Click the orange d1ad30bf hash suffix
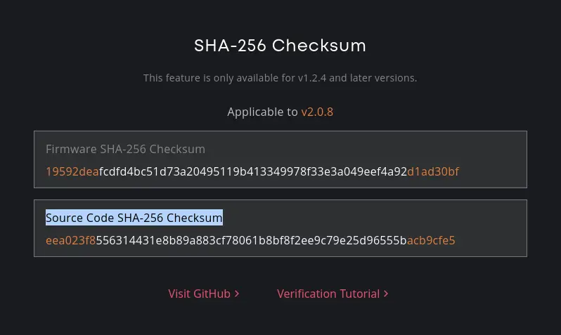This screenshot has height=335, width=561. (433, 171)
